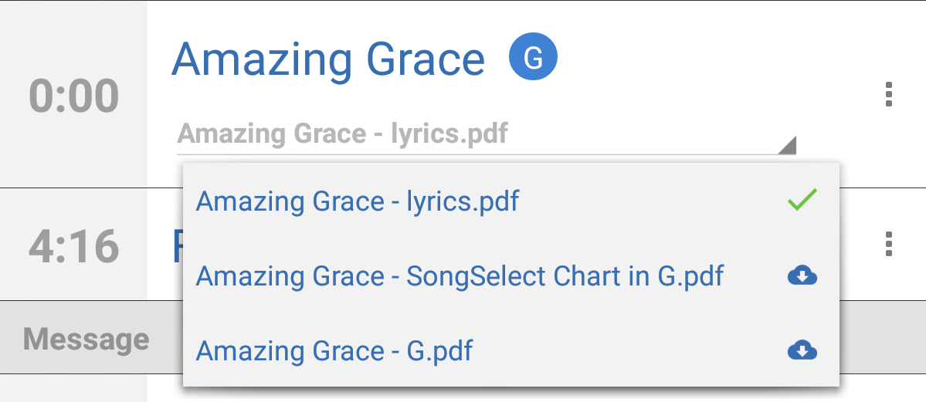Open three-dot menu for Amazing Grace row
926x402 pixels.
(x=889, y=94)
